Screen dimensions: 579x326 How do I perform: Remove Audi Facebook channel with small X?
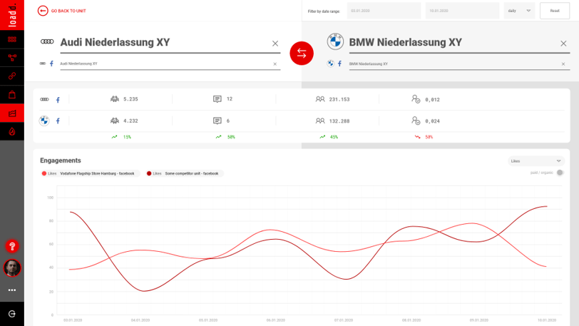pyautogui.click(x=275, y=64)
